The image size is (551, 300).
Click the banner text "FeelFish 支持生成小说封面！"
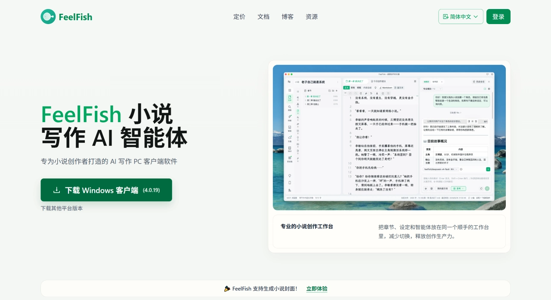pyautogui.click(x=265, y=289)
